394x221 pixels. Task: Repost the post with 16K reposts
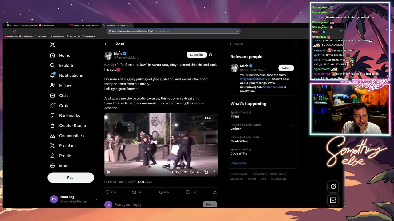[x=137, y=192]
